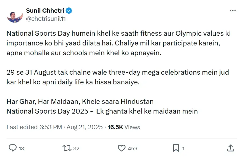Viewport: 243px width, 159px height.
Task: Bookmark the post using the bookmark icon
Action: tap(176, 148)
